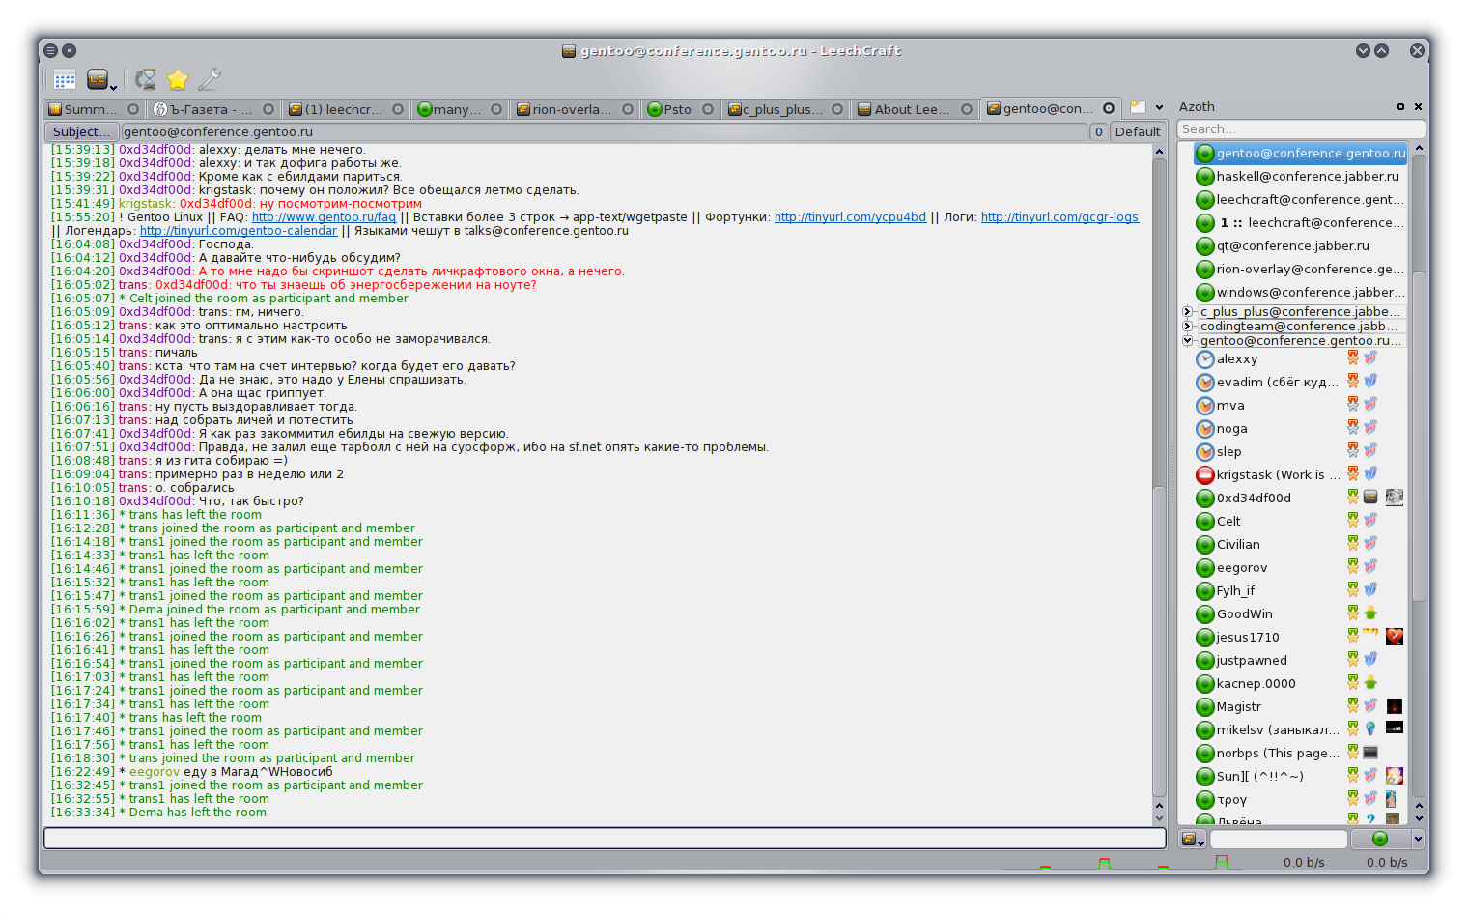The image size is (1468, 913).
Task: Open the www.gentoo.ru/faq link in chat
Action: 324,217
